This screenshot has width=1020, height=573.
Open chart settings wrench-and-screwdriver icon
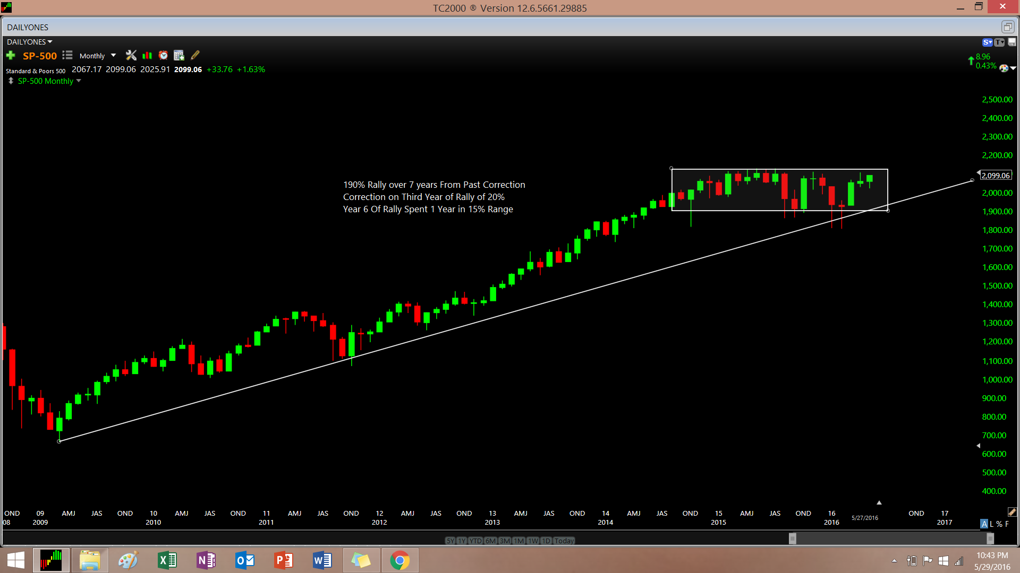[131, 55]
